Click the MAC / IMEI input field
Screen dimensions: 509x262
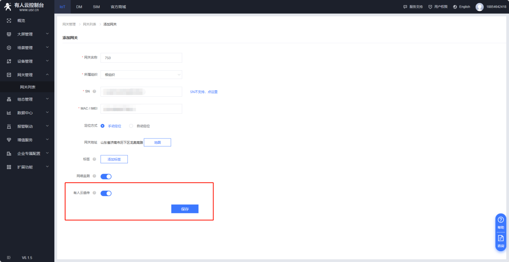pyautogui.click(x=141, y=109)
